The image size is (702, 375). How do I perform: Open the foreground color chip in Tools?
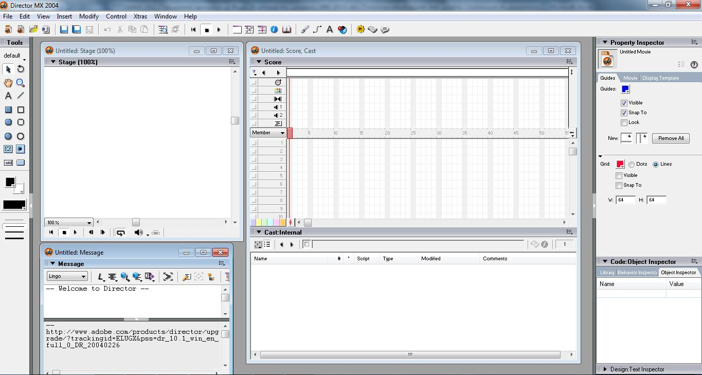pyautogui.click(x=10, y=182)
